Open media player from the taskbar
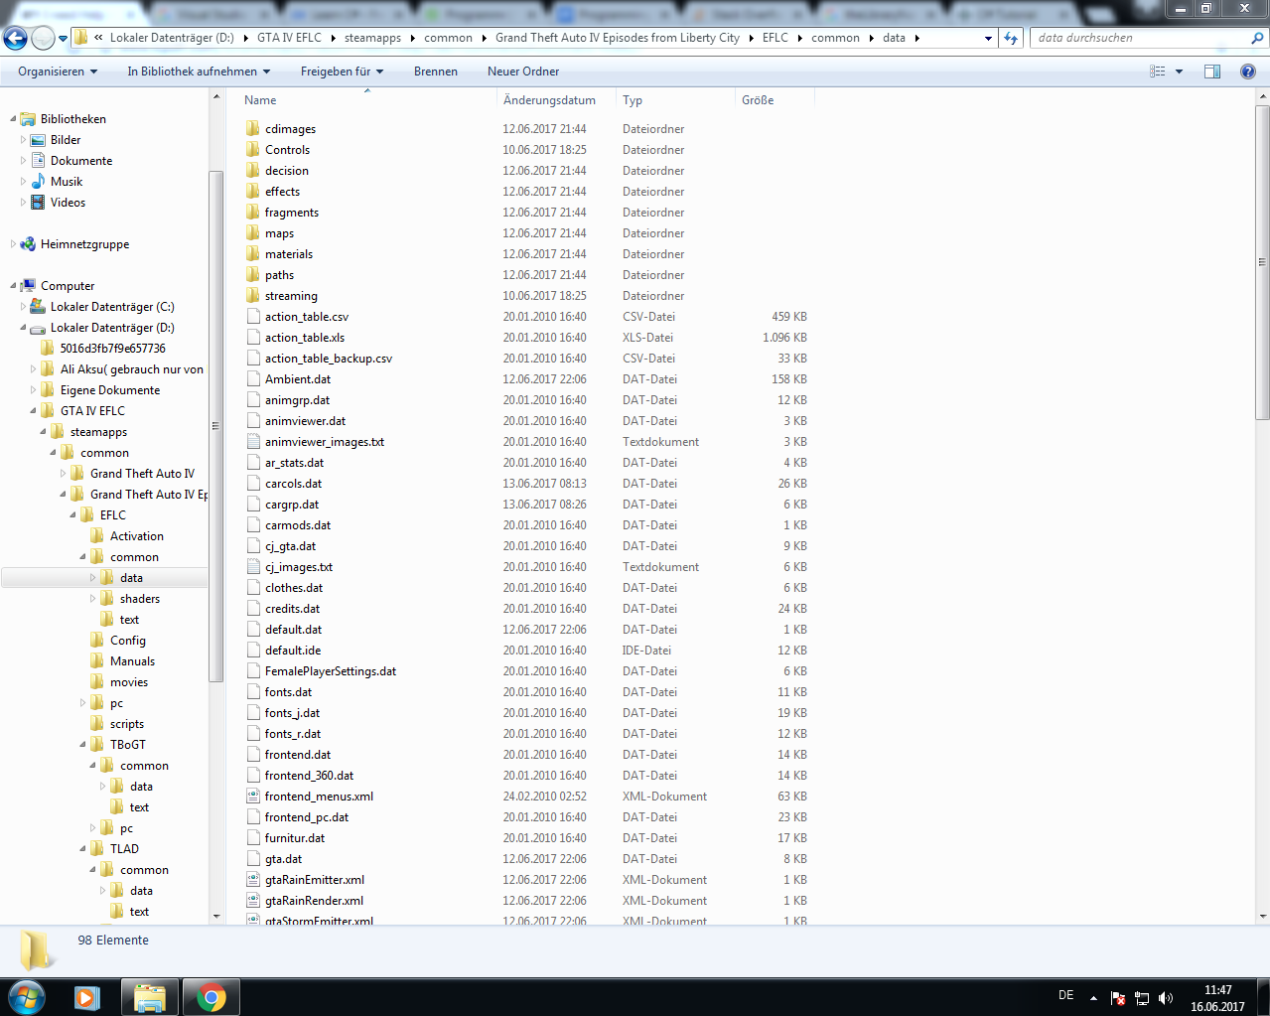 click(87, 997)
